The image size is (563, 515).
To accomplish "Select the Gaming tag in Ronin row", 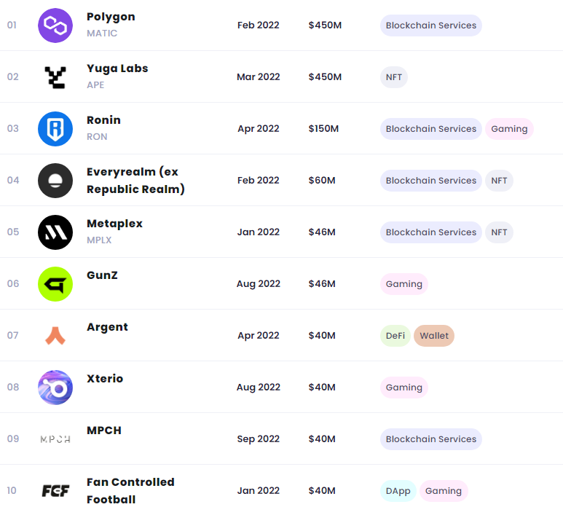I will tap(509, 129).
